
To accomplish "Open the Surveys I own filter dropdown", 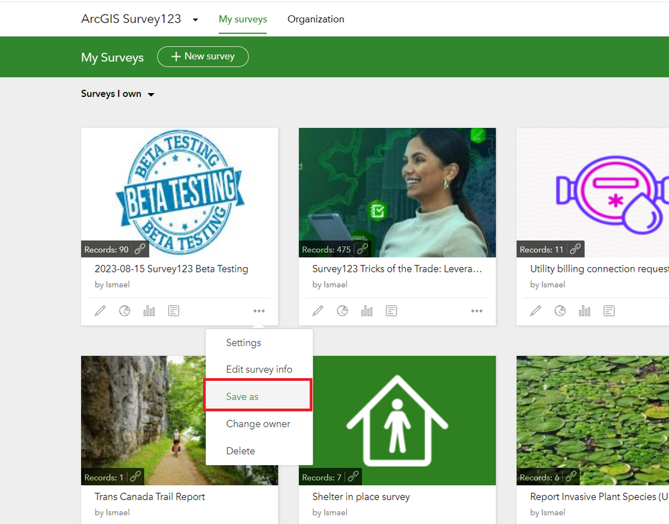I will 117,94.
